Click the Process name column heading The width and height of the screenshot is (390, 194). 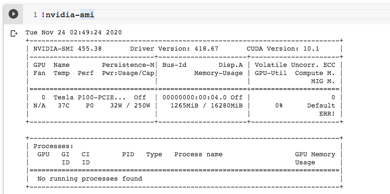point(198,154)
